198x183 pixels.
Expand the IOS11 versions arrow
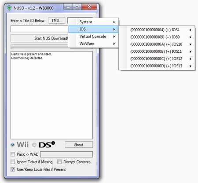pyautogui.click(x=191, y=51)
